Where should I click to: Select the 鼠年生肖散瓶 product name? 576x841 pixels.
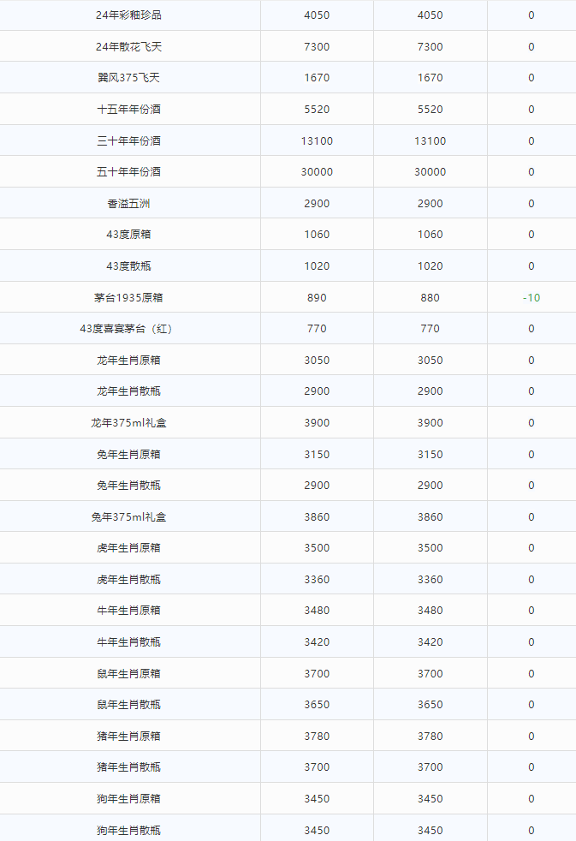click(128, 704)
